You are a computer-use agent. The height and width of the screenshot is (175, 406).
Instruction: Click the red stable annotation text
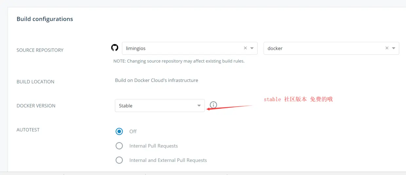coord(298,99)
